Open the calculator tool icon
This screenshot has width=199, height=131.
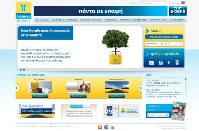point(177,63)
